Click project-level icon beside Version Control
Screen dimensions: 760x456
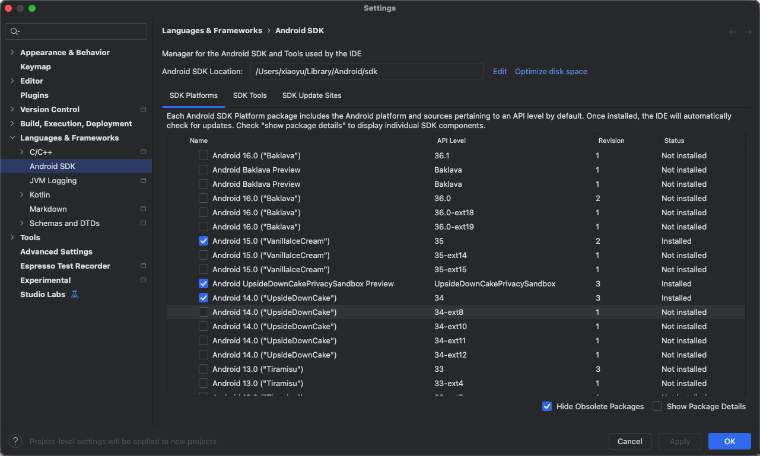[143, 109]
